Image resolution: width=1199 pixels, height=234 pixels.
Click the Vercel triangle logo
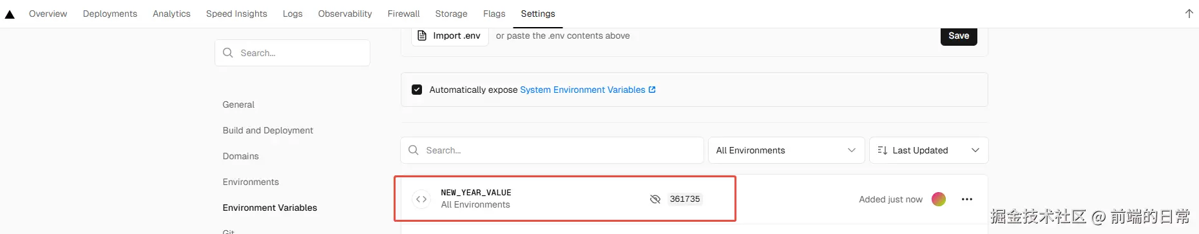(10, 14)
